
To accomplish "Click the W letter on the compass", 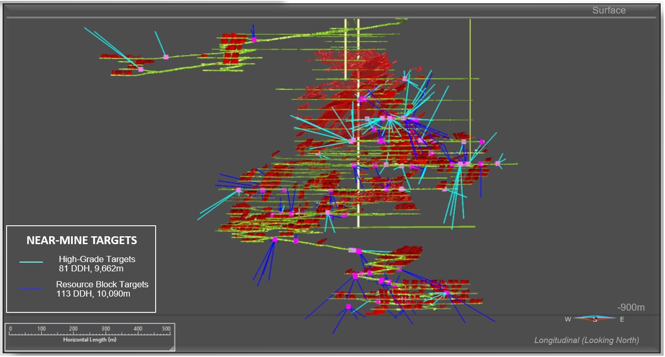I will [x=568, y=319].
